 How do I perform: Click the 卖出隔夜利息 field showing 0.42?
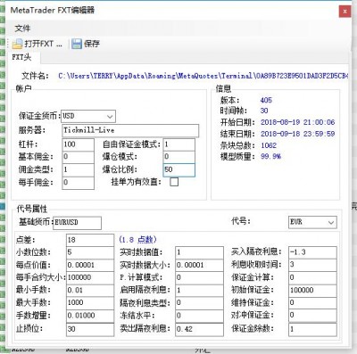pyautogui.click(x=199, y=329)
